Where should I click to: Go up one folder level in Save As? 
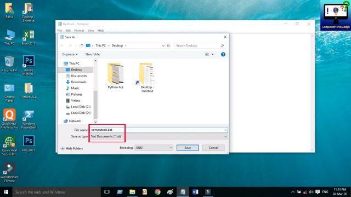tap(82, 45)
